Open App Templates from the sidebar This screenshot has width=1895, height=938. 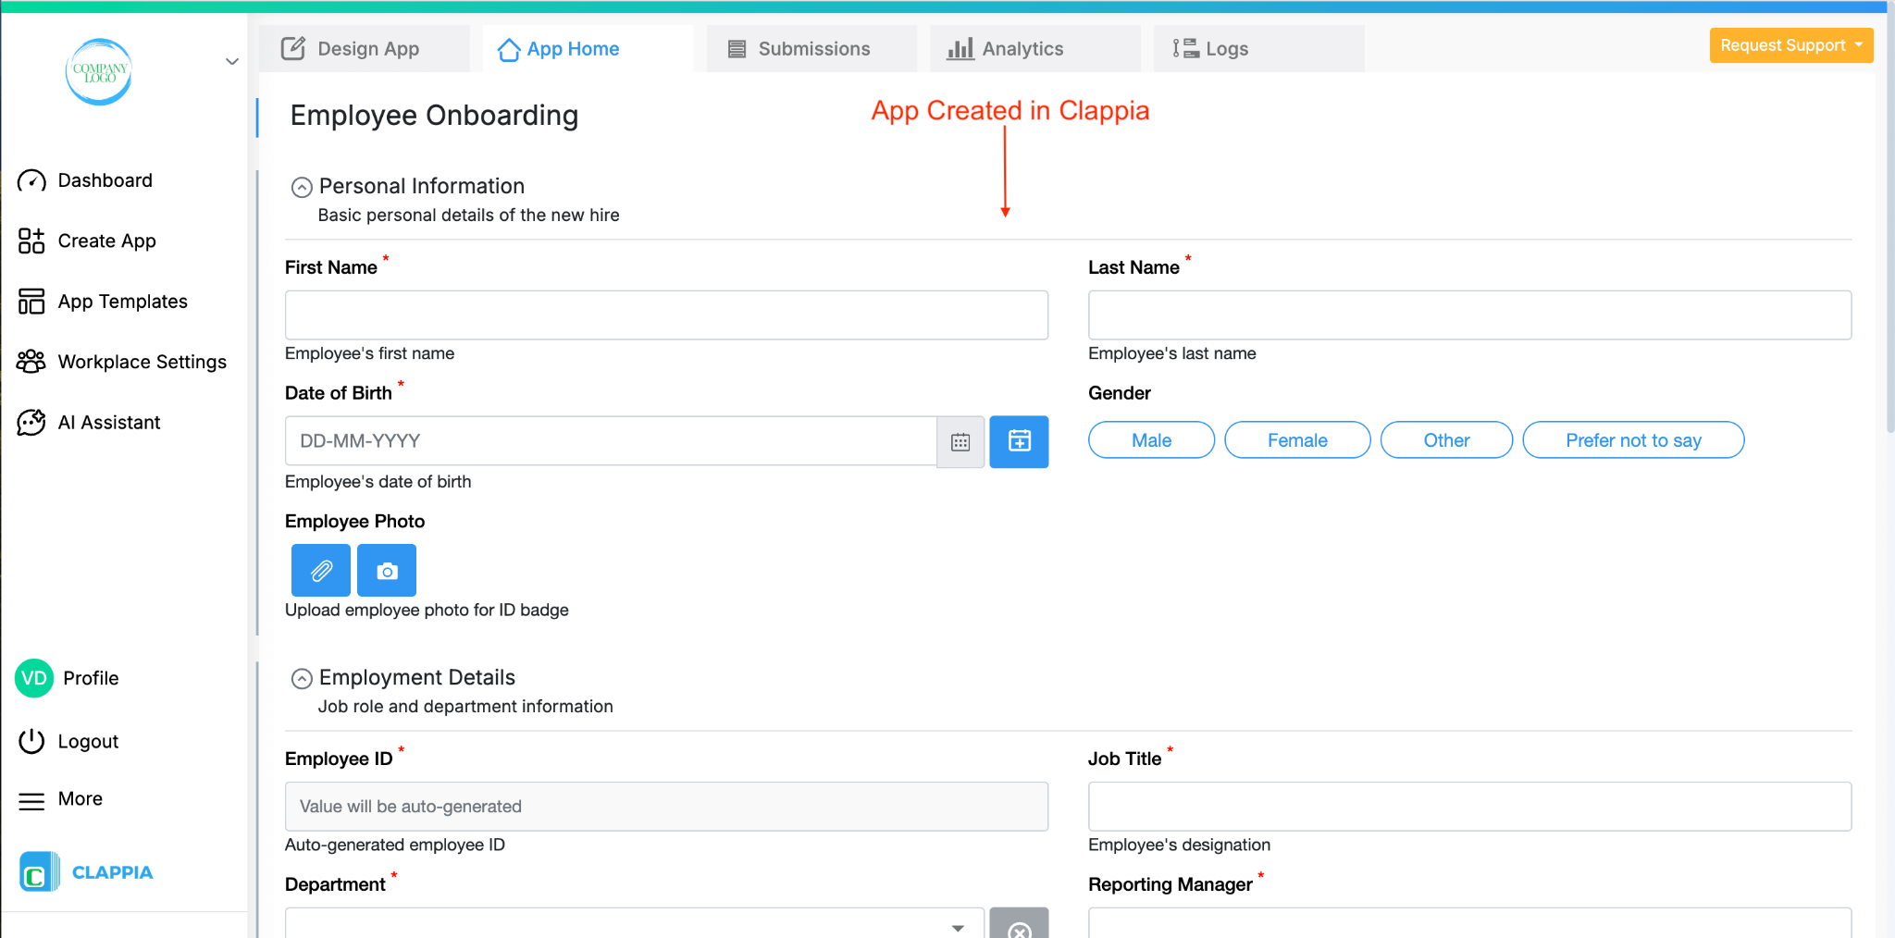point(121,301)
